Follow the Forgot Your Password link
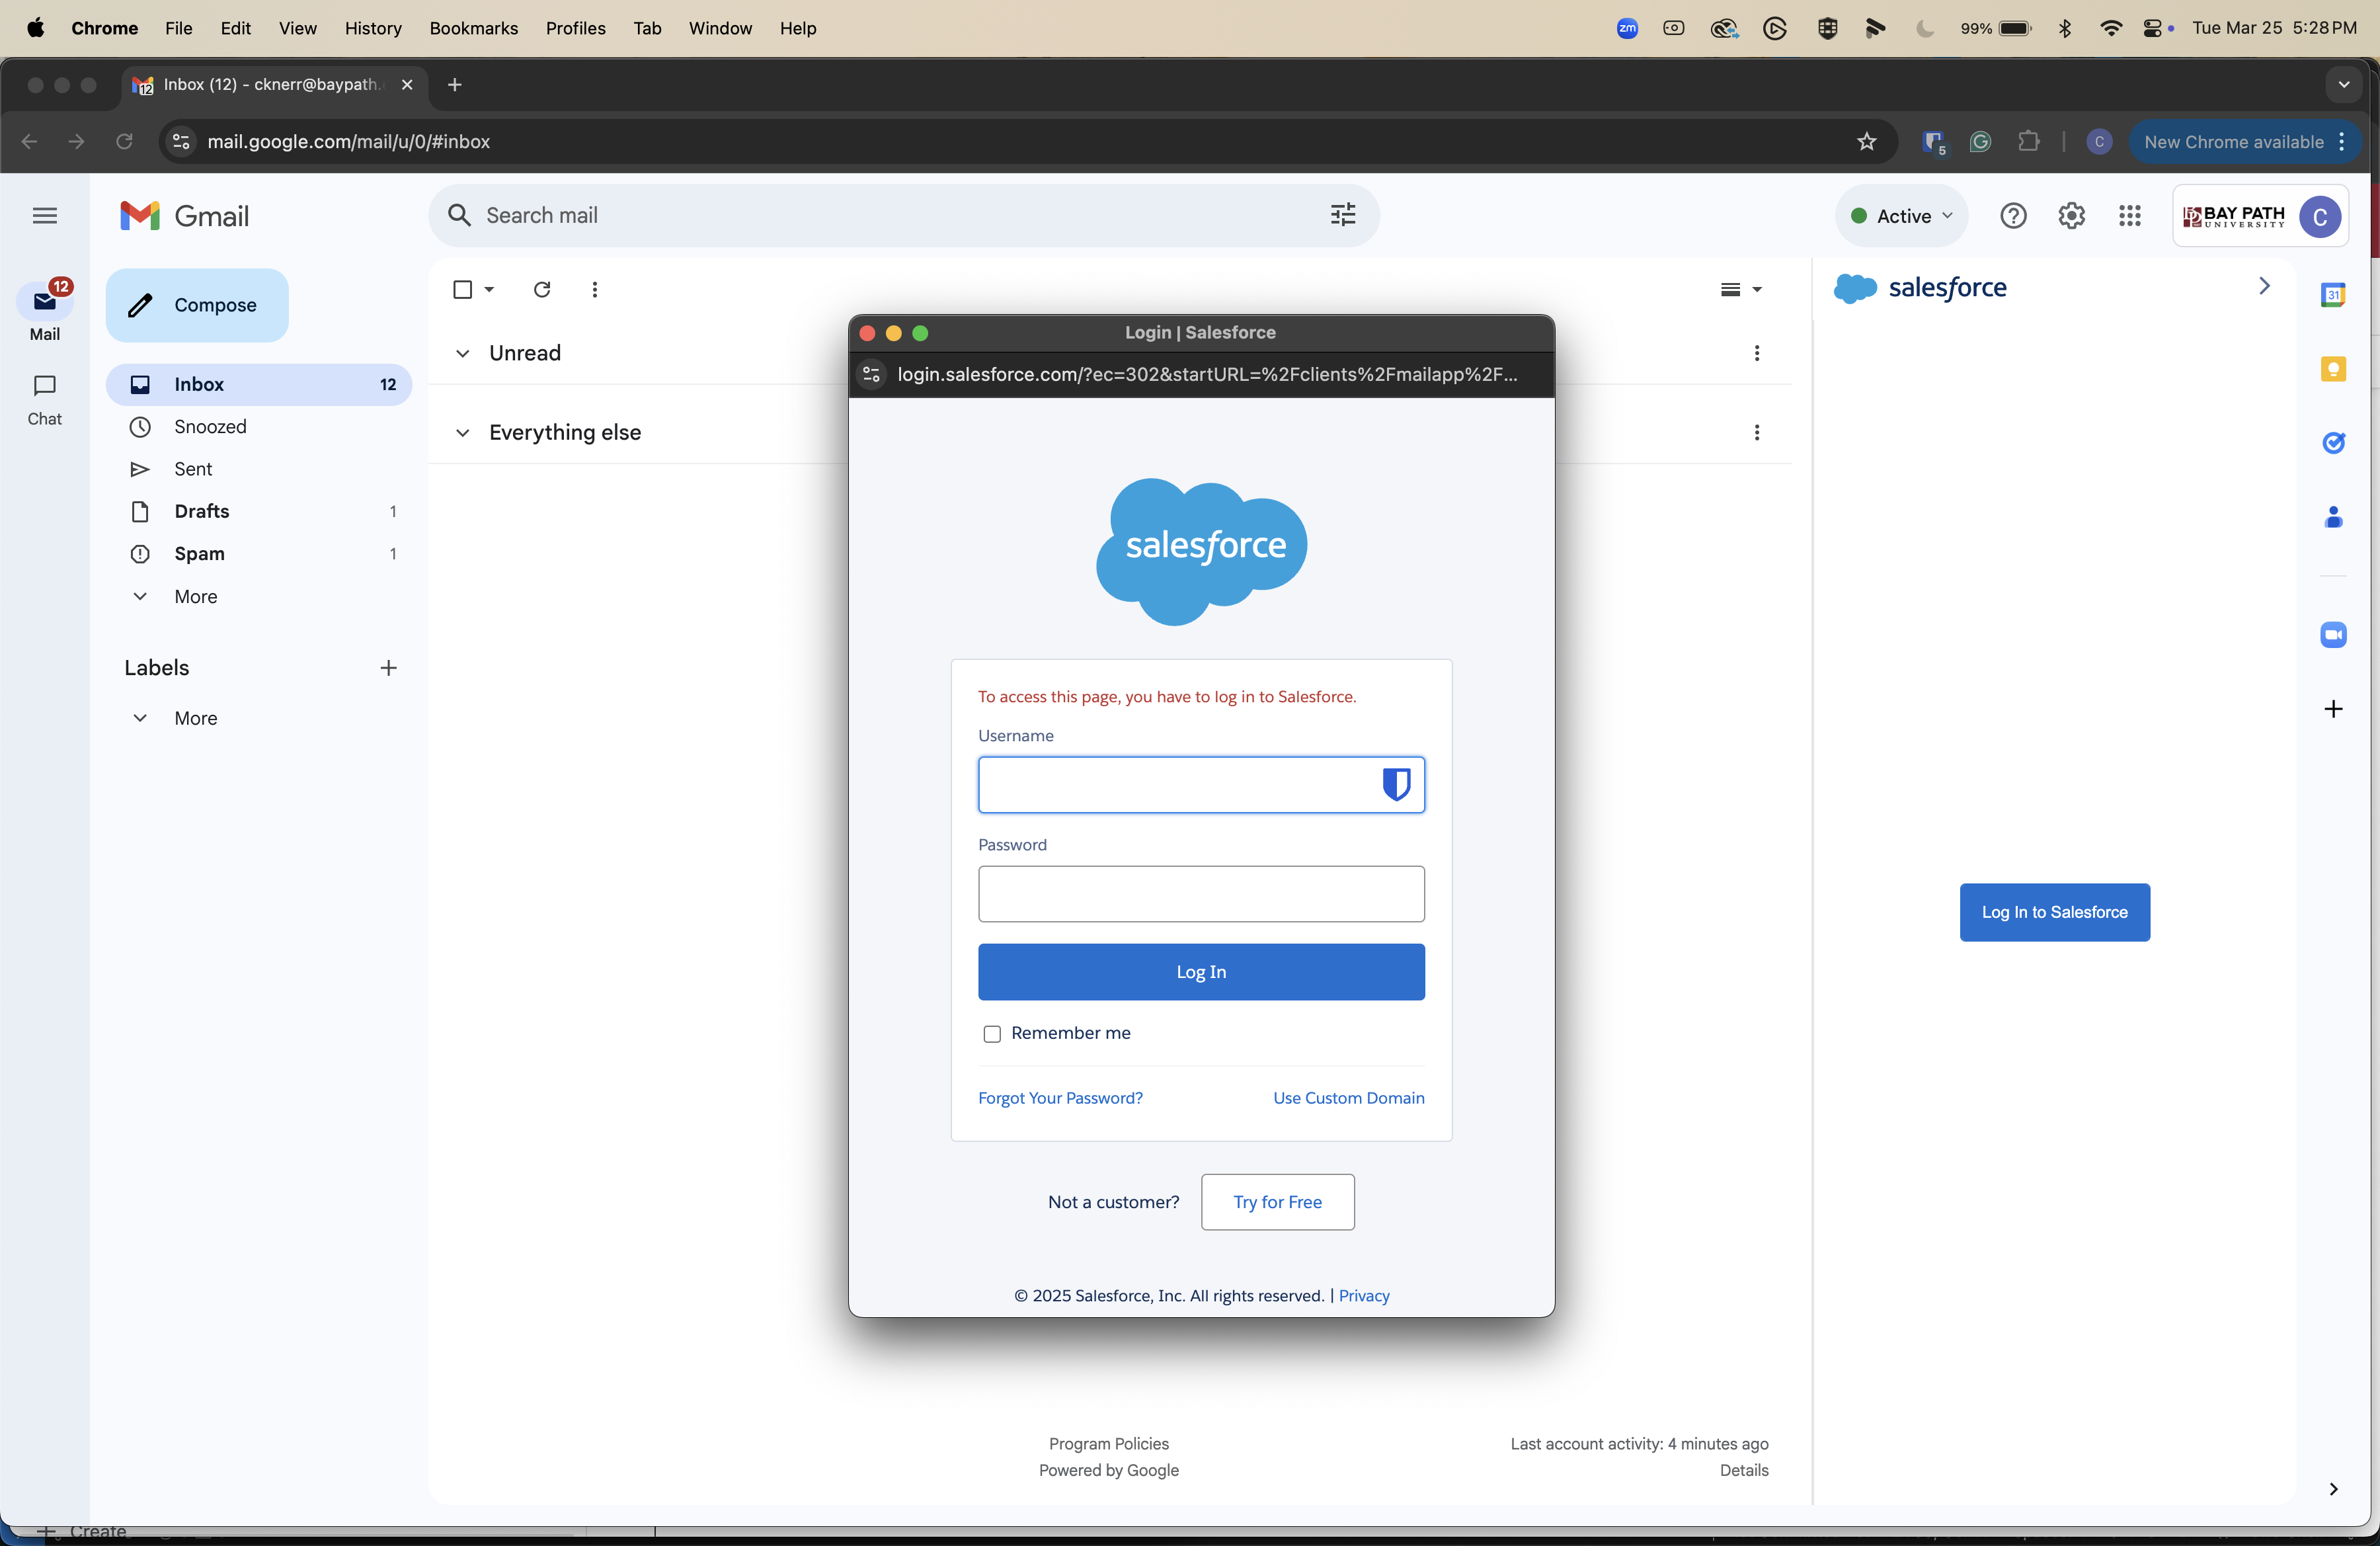2380x1546 pixels. 1060,1098
